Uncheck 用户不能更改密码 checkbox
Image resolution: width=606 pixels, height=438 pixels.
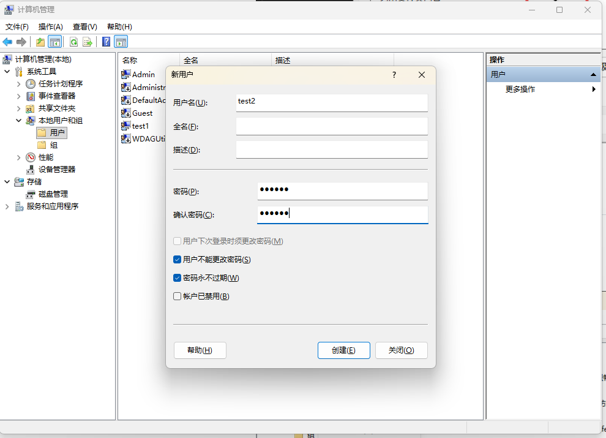pyautogui.click(x=178, y=260)
